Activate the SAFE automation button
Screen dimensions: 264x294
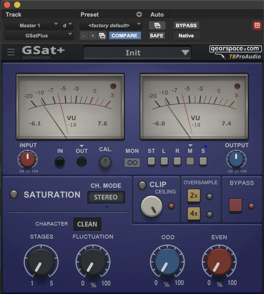(157, 35)
